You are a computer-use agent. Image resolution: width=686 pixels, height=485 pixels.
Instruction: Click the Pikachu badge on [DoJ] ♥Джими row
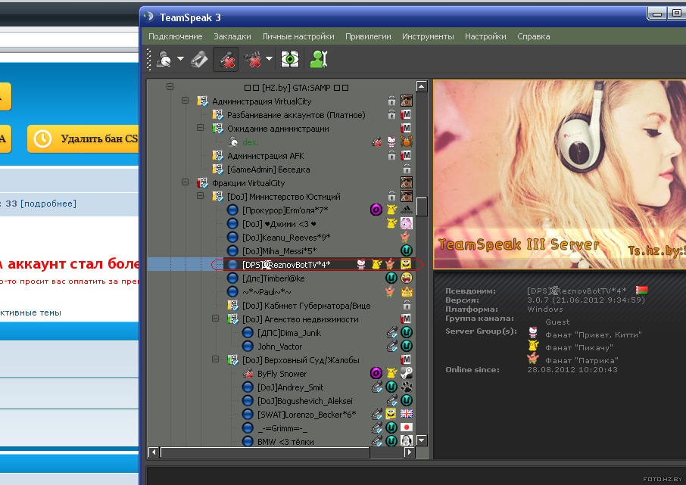(x=391, y=223)
